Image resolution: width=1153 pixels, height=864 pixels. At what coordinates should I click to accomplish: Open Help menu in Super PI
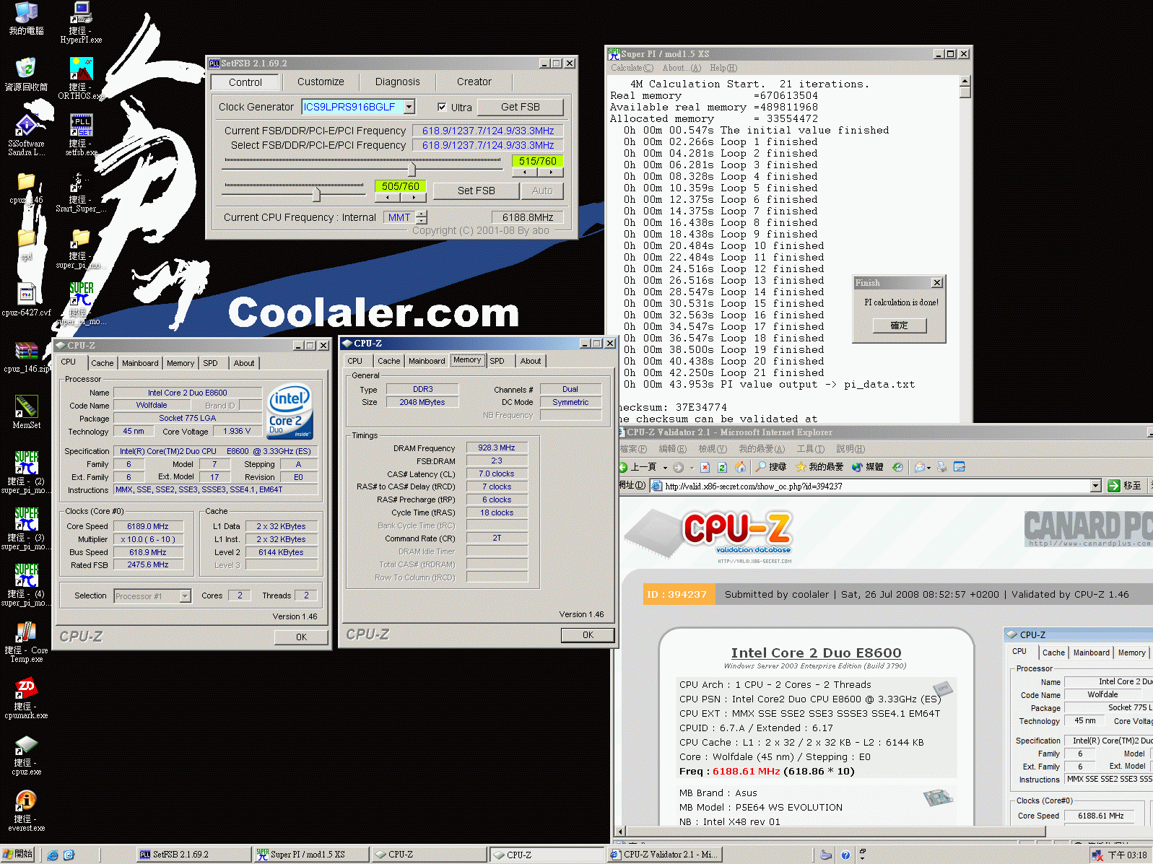point(723,68)
